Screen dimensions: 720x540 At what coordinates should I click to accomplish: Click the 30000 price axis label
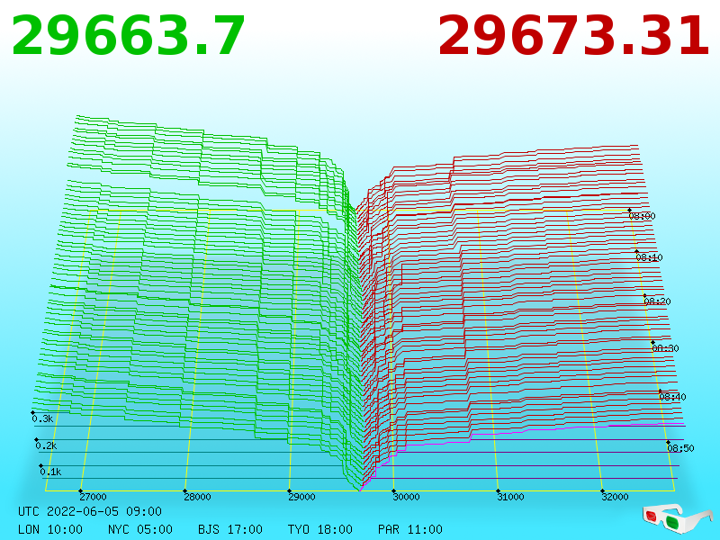[x=406, y=497]
